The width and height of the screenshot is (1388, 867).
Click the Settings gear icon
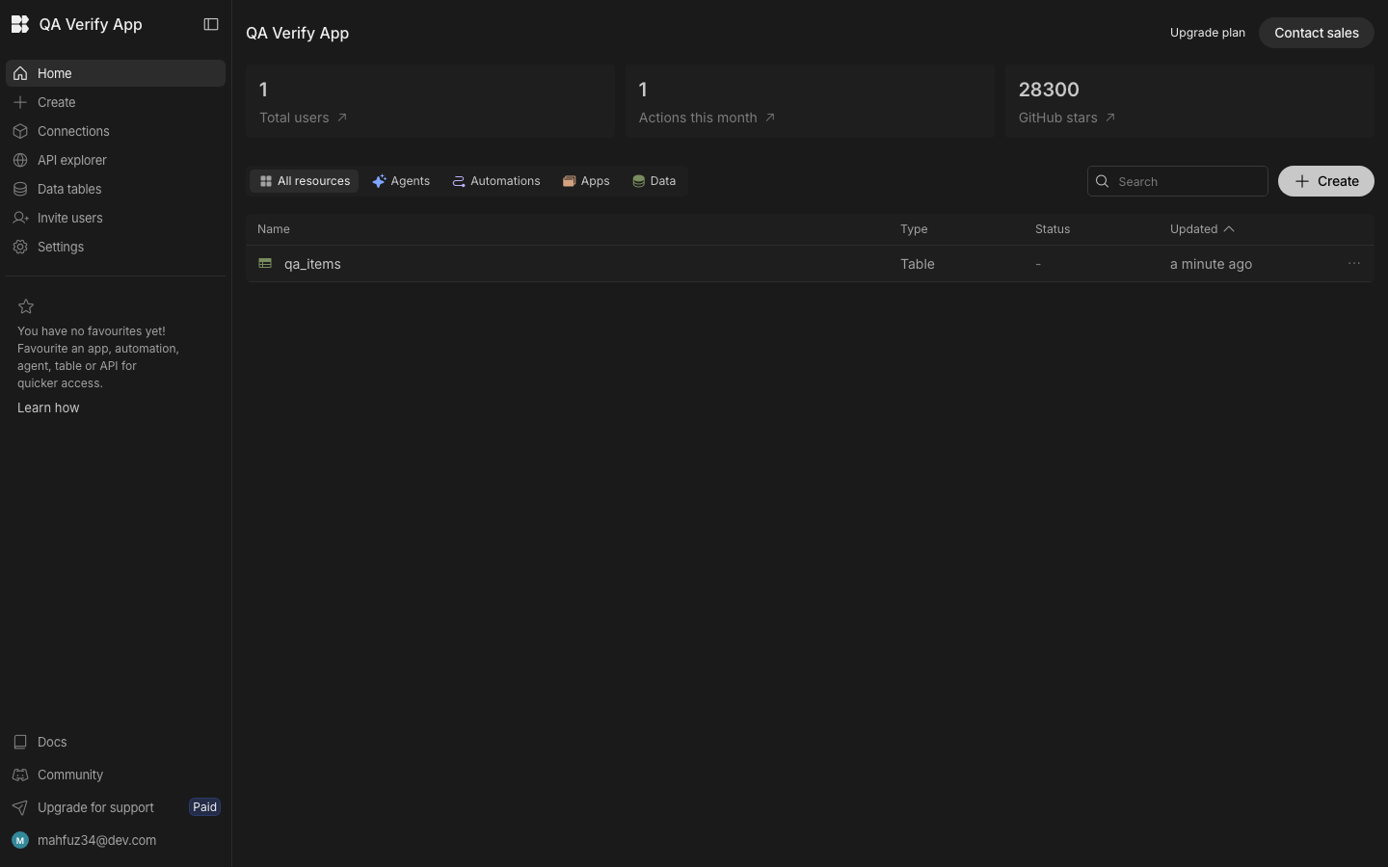(20, 247)
